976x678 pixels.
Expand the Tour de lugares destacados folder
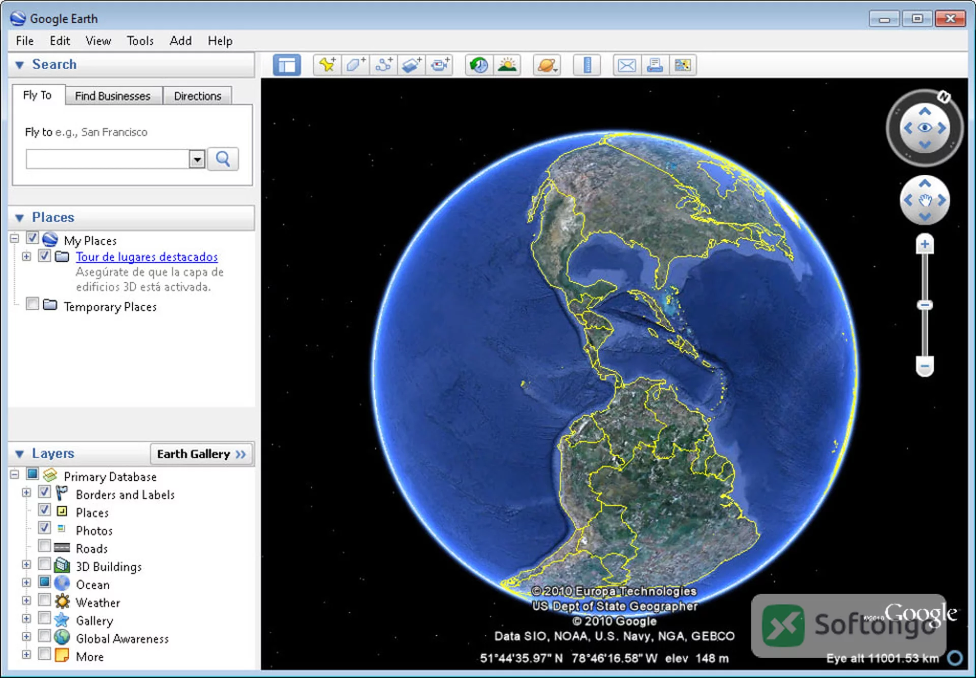pyautogui.click(x=26, y=256)
